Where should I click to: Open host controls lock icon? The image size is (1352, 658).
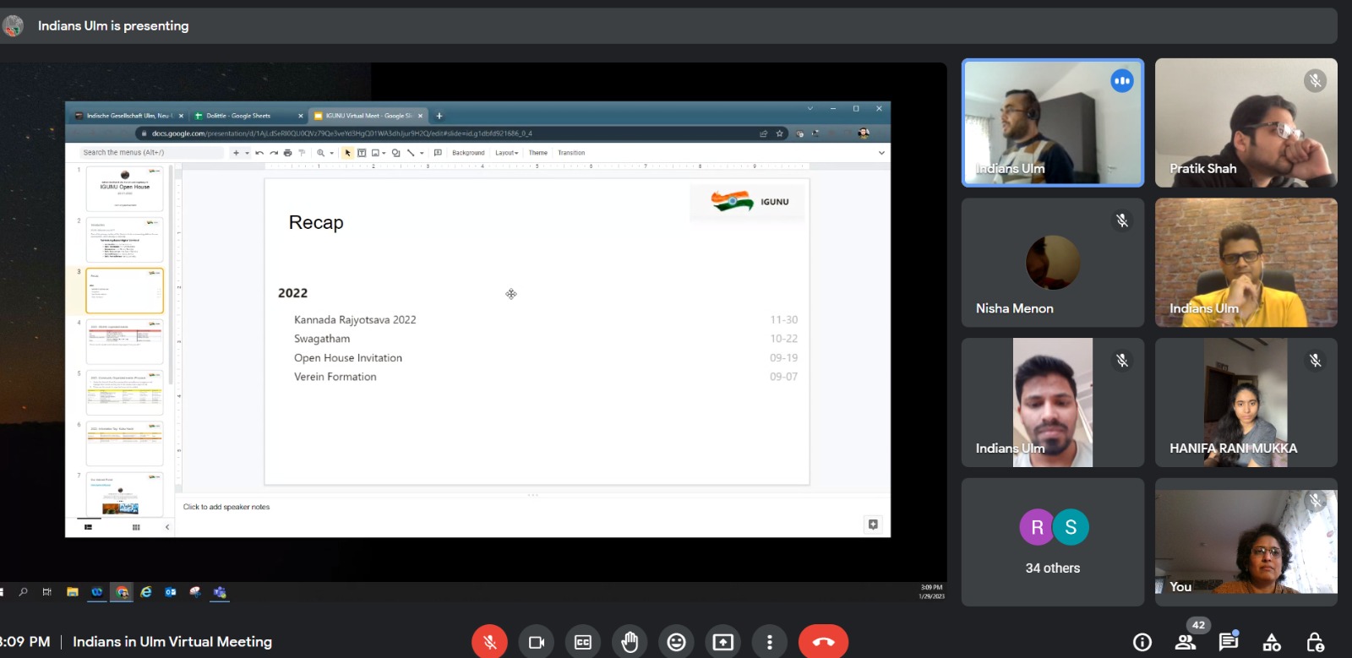1315,642
